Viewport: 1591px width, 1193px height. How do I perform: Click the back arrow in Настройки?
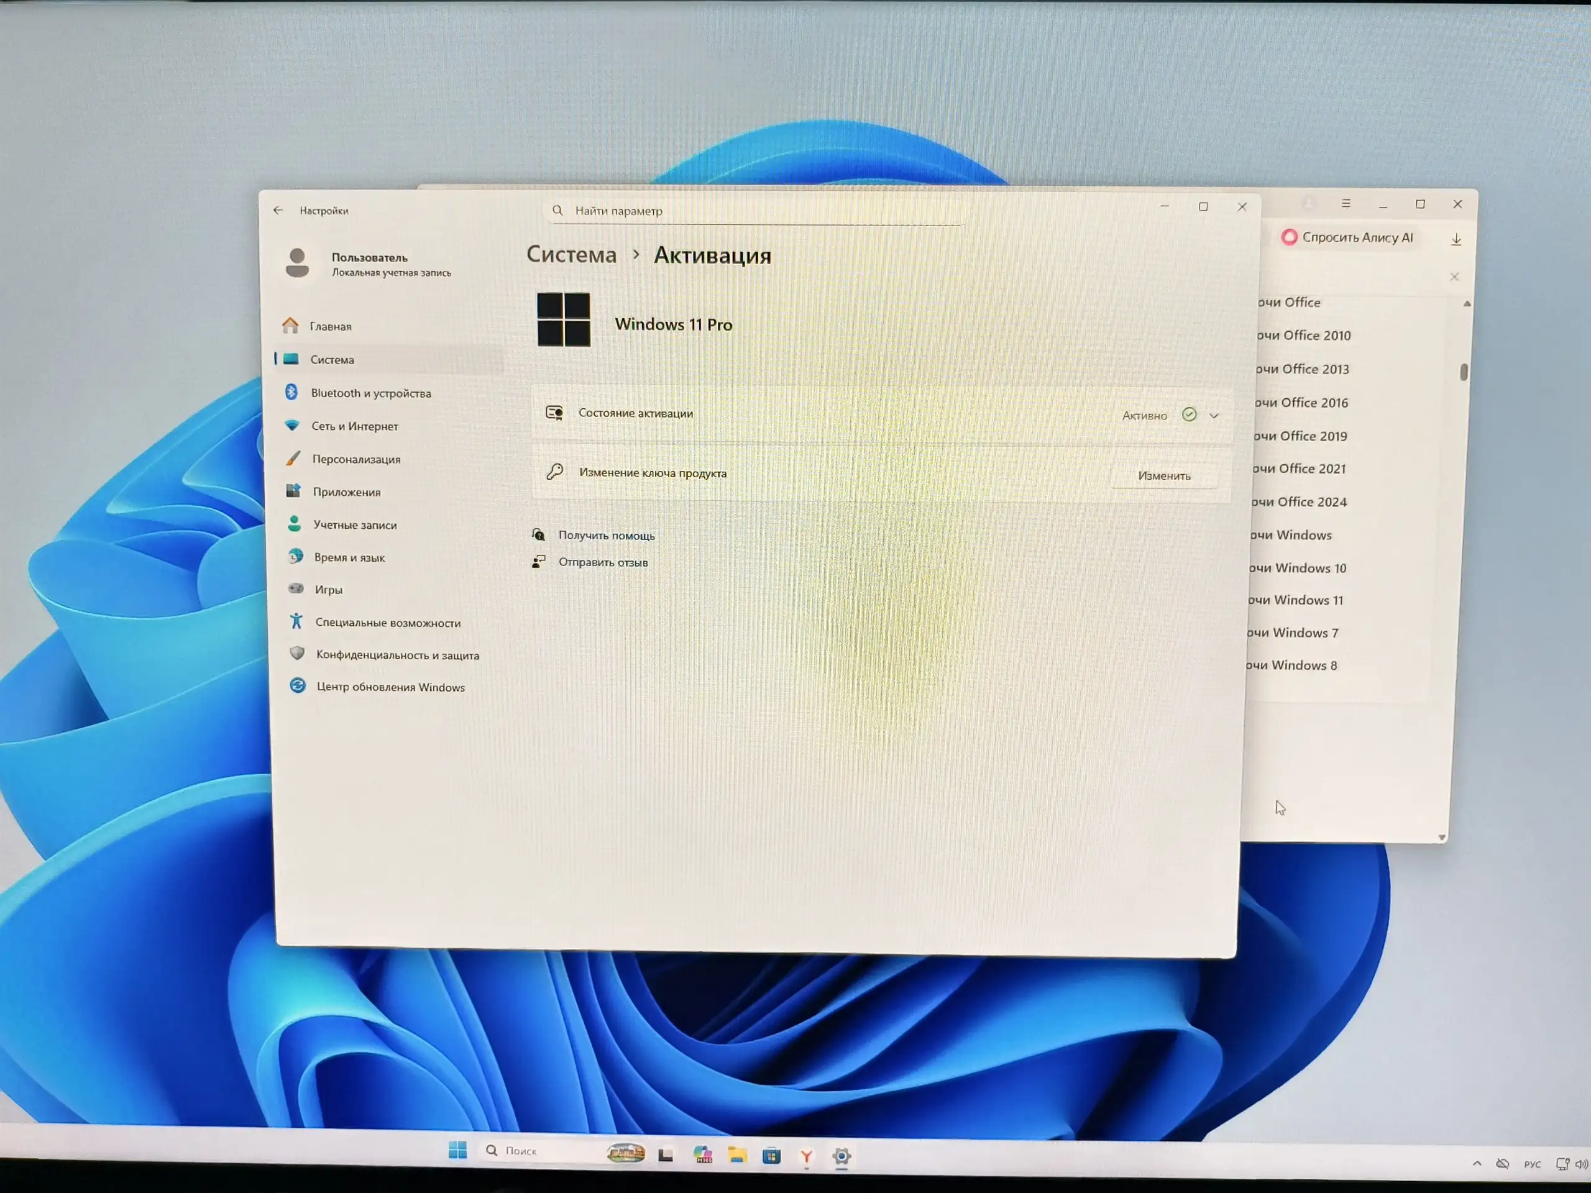pyautogui.click(x=278, y=210)
